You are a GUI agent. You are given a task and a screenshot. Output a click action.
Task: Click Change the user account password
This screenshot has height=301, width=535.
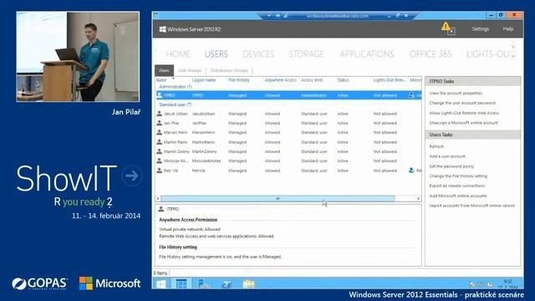point(462,103)
